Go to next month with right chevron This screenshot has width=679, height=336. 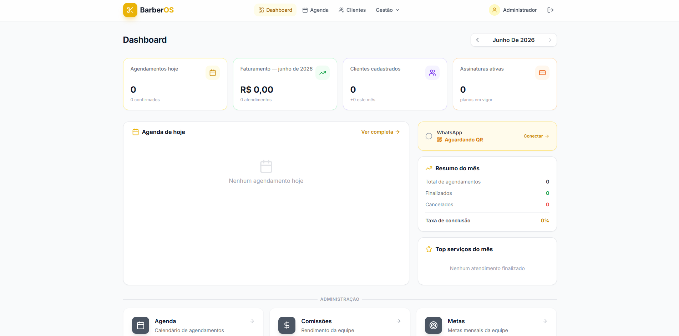click(x=550, y=40)
